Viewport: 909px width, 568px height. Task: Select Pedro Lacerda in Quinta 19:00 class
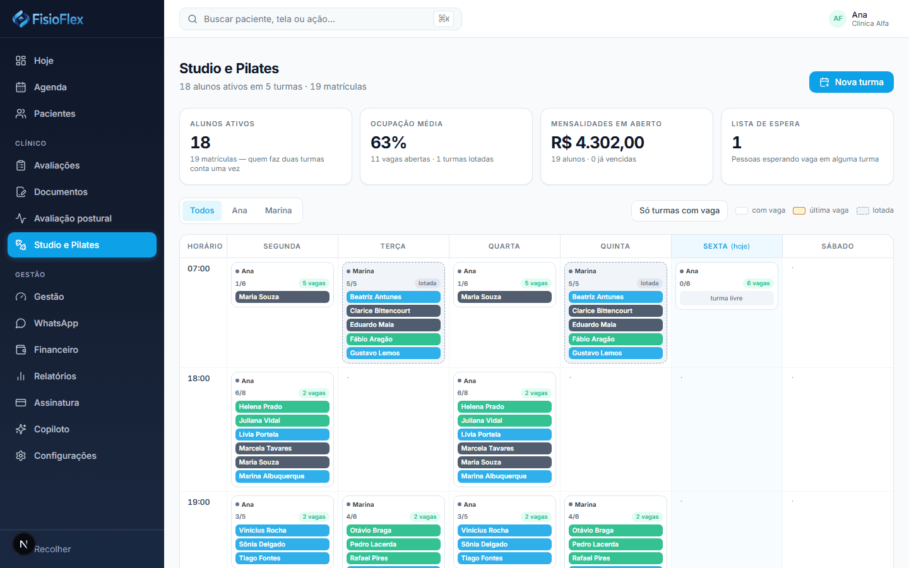point(615,545)
